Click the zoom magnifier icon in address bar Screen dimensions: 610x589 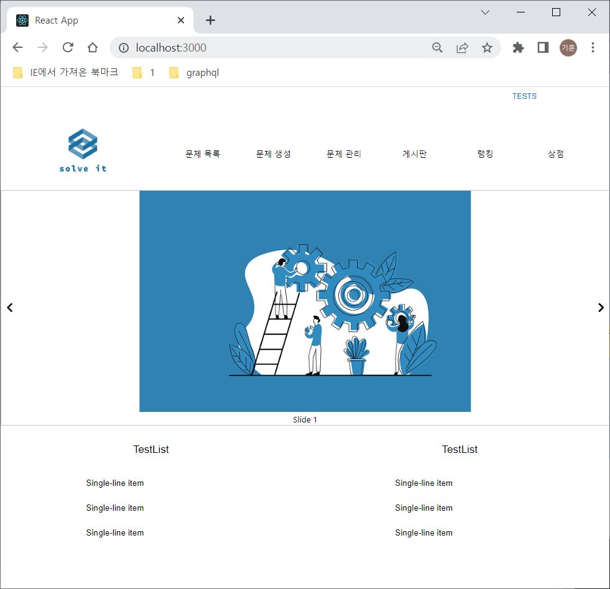(437, 47)
